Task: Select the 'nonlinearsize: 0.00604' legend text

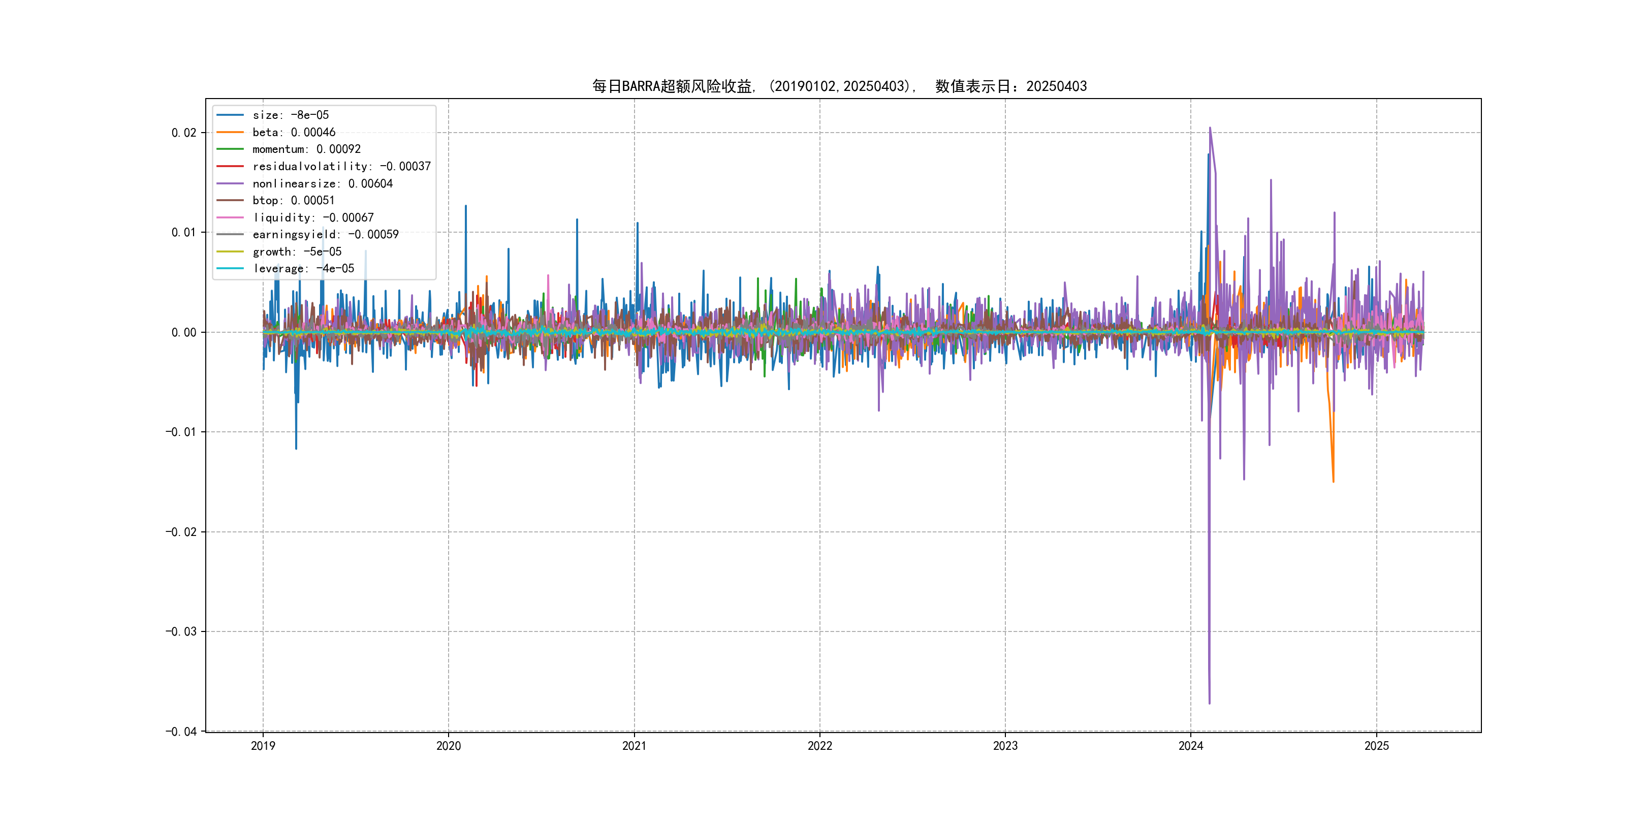Action: (323, 183)
